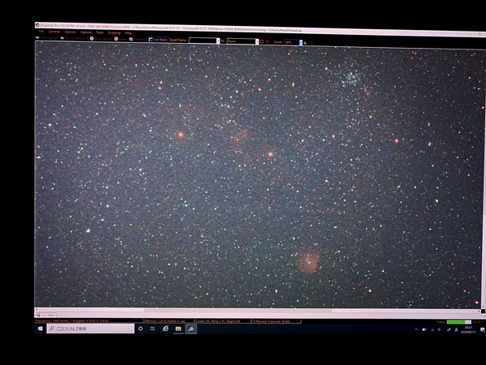Click the network icon in the system tray
The height and width of the screenshot is (365, 486).
[433, 329]
